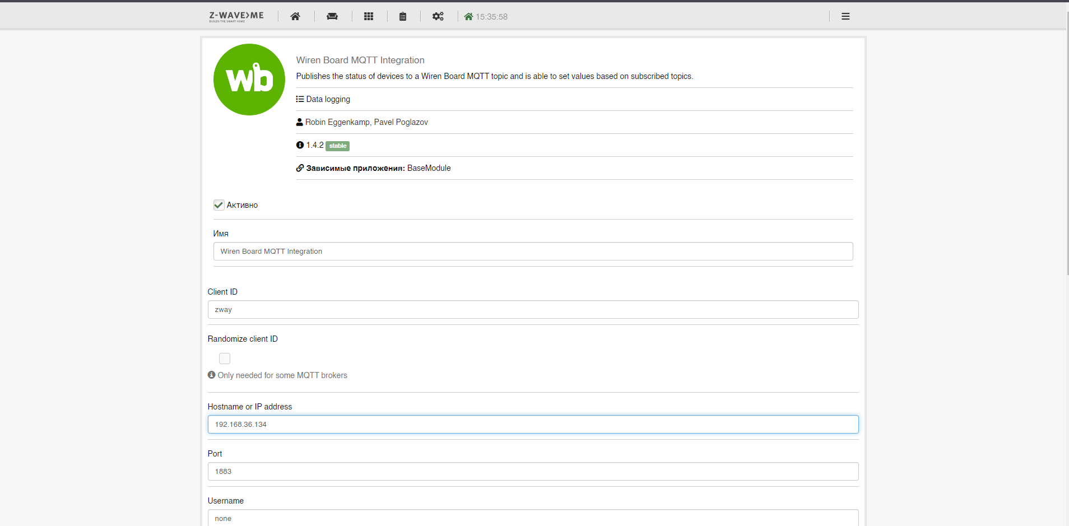Viewport: 1069px width, 526px height.
Task: Click the Wiren Board MQTT Integration title
Action: click(360, 60)
